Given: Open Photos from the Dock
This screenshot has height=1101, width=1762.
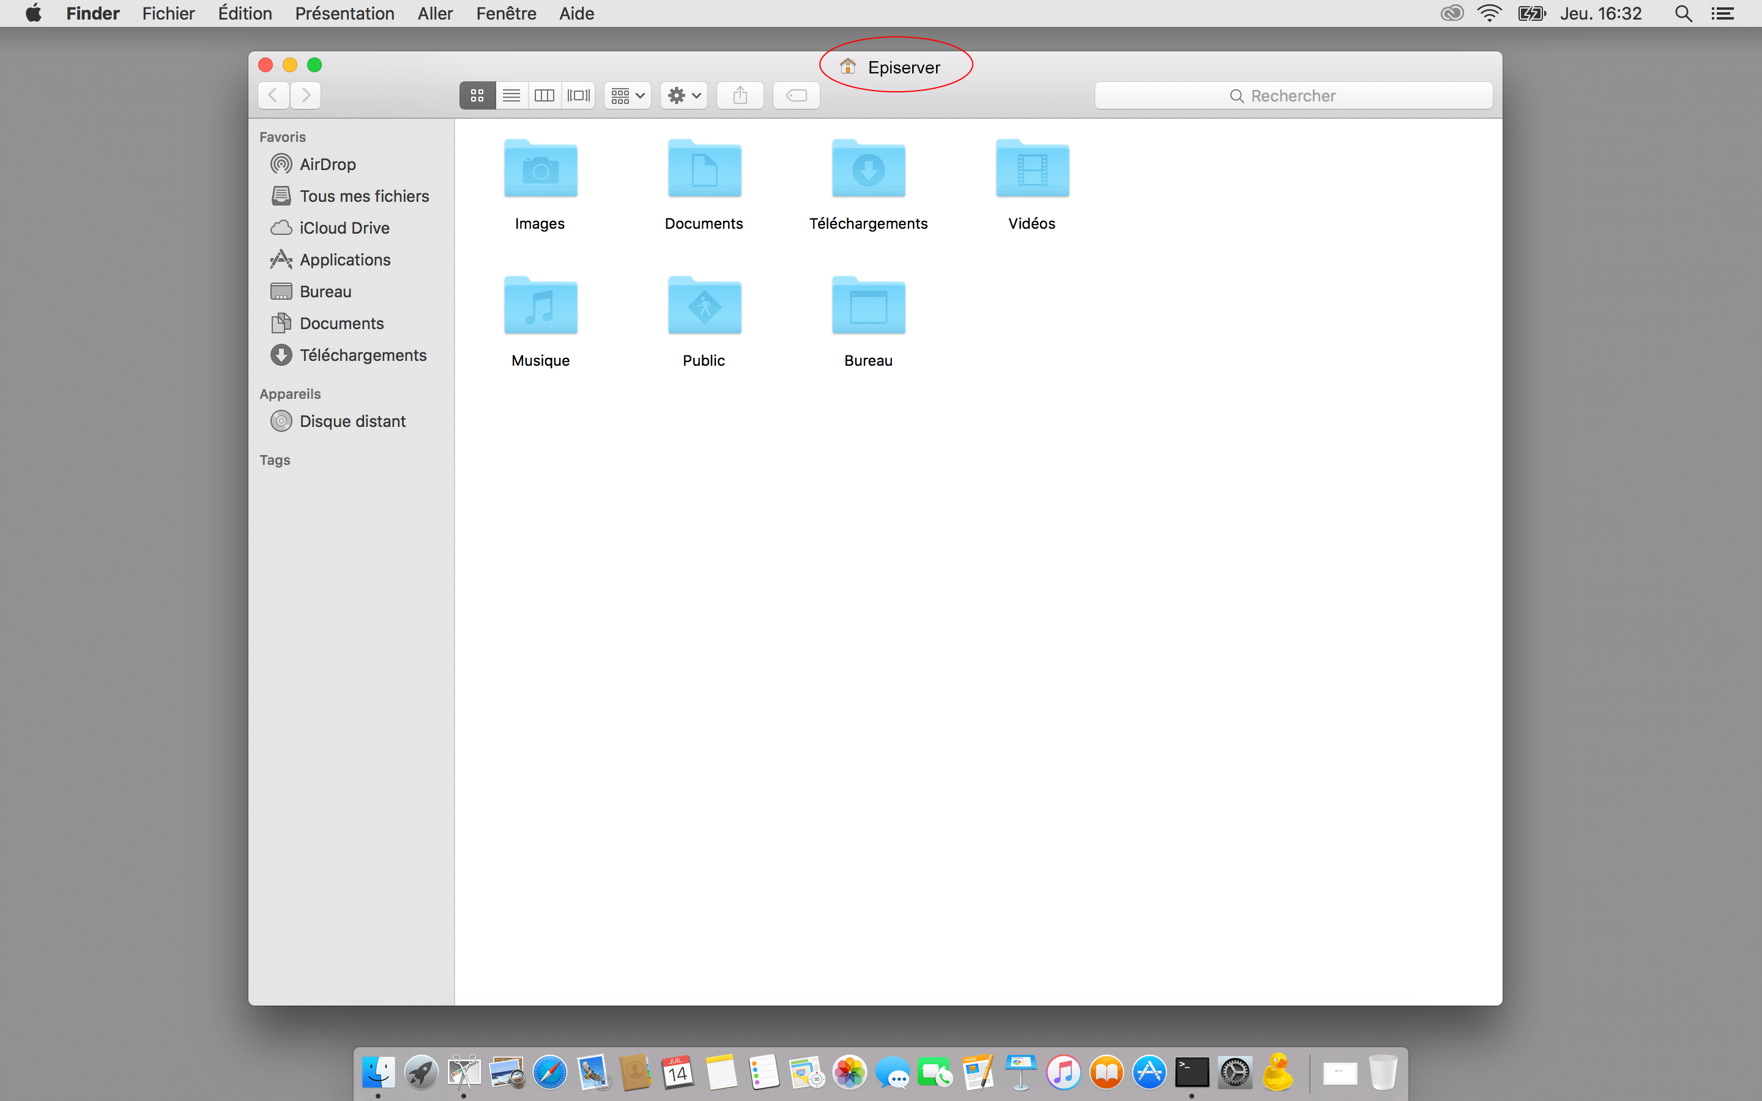Looking at the screenshot, I should (x=850, y=1072).
